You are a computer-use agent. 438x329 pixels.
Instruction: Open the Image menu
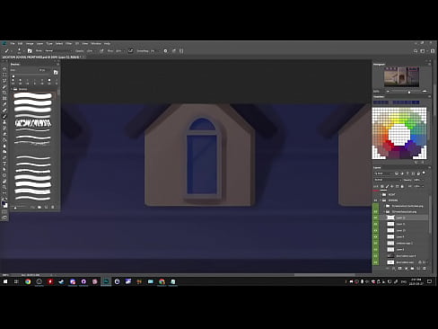click(30, 44)
